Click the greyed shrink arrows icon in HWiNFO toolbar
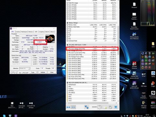 click(73, 107)
